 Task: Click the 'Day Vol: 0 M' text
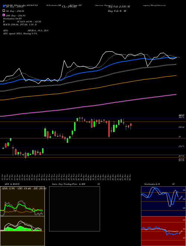click(117, 11)
